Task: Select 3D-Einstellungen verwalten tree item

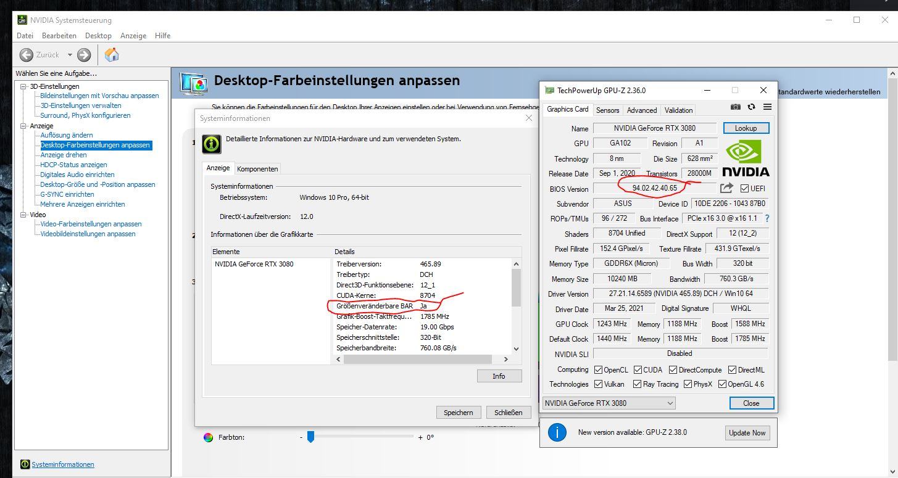Action: [x=81, y=105]
